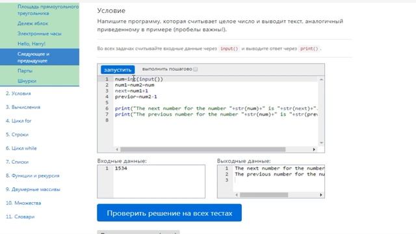
Task: Click line number 8 in code gutter
Action: click(107, 120)
